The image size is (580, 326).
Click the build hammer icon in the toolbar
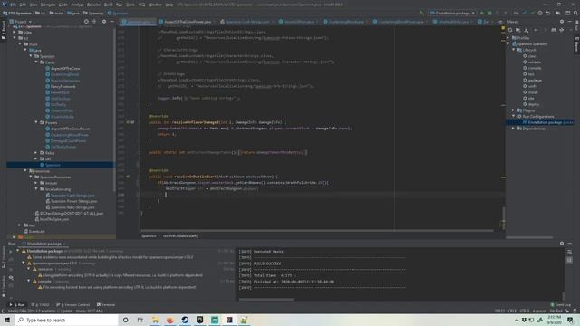coord(421,13)
